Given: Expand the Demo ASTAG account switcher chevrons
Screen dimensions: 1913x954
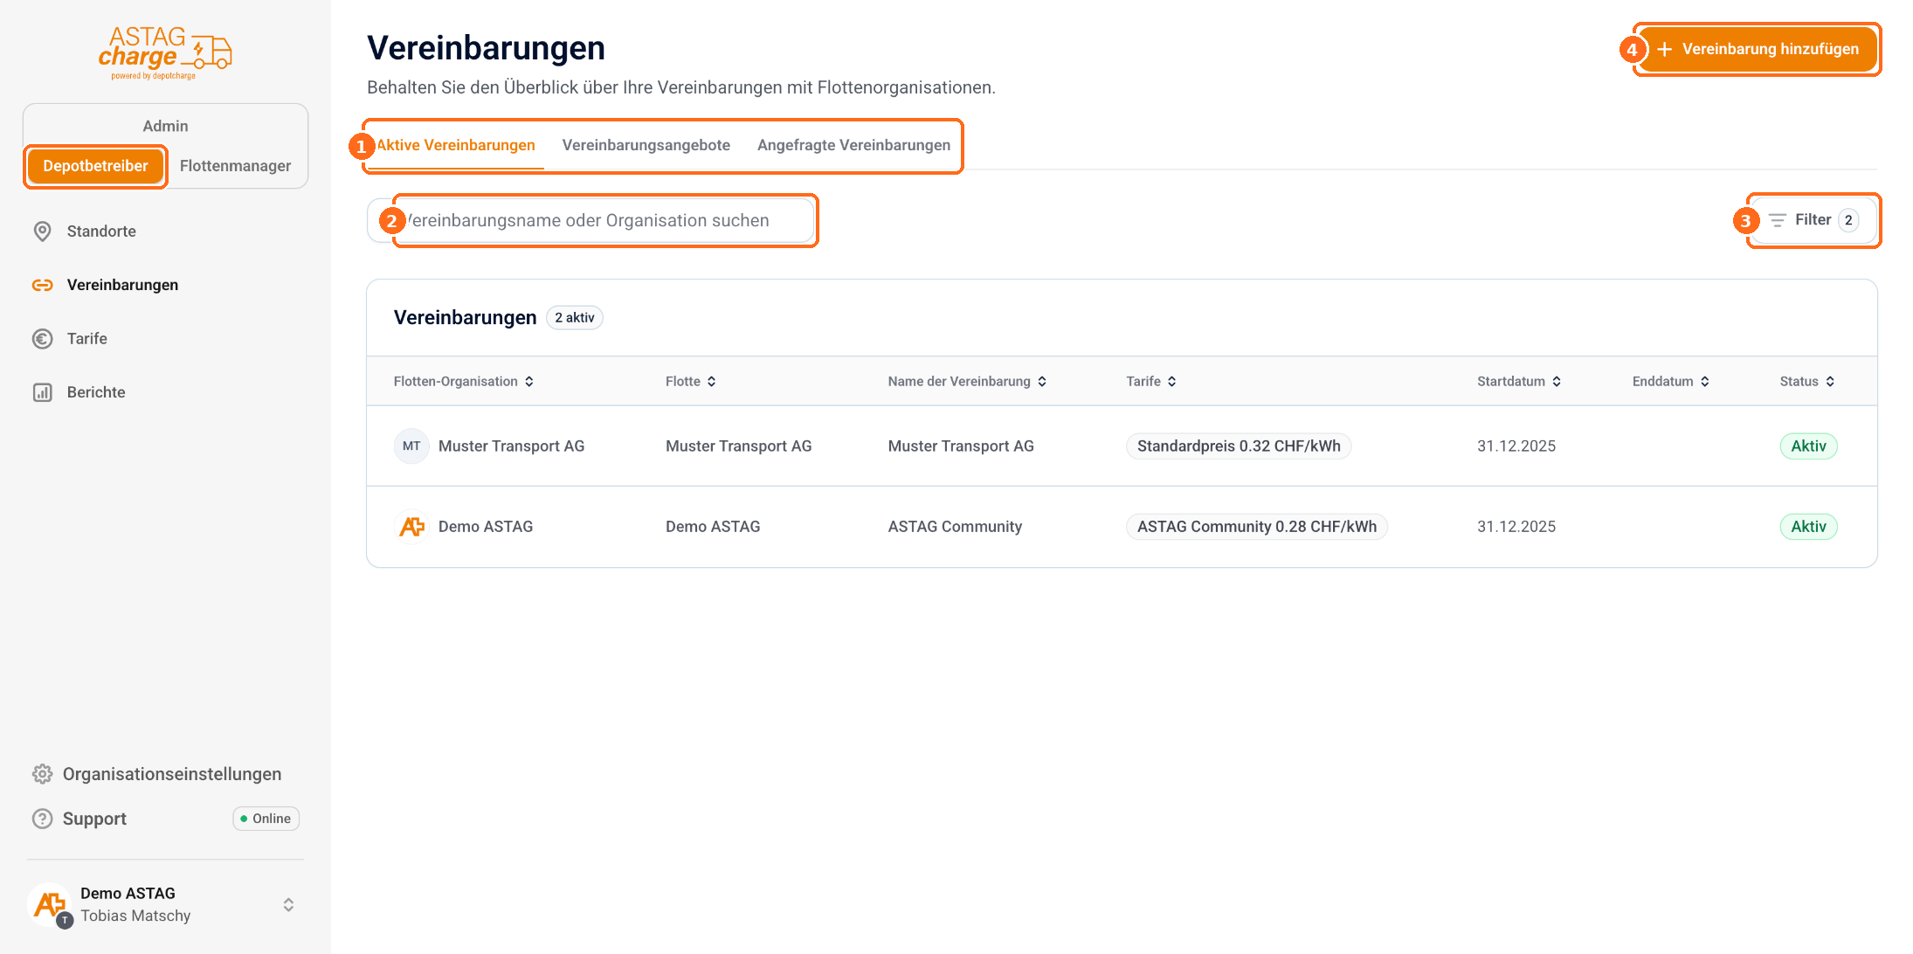Looking at the screenshot, I should click(288, 905).
